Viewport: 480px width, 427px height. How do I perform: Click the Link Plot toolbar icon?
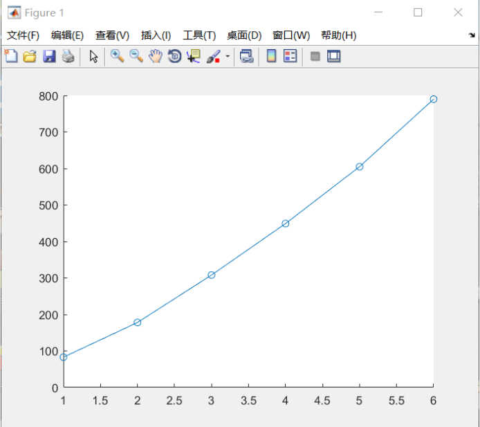[x=247, y=56]
